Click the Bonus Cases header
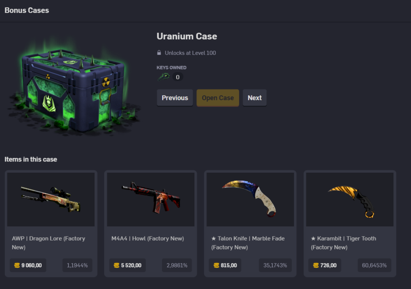The image size is (411, 289). (x=27, y=10)
